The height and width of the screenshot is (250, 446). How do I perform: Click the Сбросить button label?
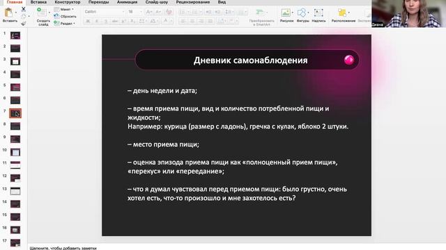click(x=68, y=17)
